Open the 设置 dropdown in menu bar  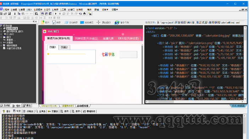tap(115, 10)
